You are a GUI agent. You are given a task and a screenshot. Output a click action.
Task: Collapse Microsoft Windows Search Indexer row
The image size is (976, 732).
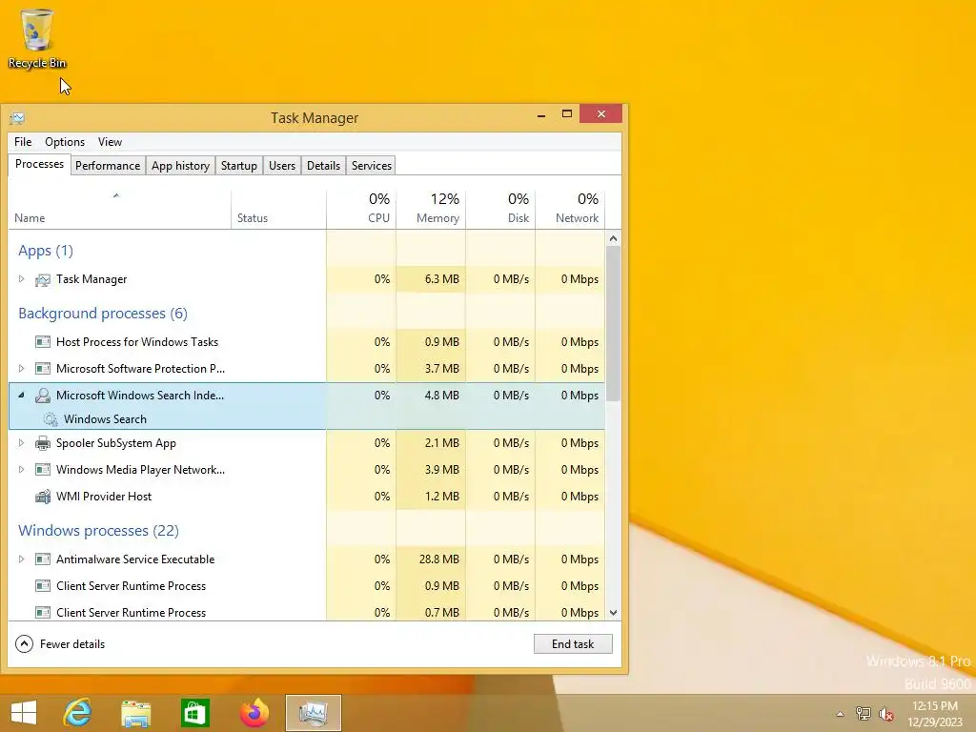[21, 395]
